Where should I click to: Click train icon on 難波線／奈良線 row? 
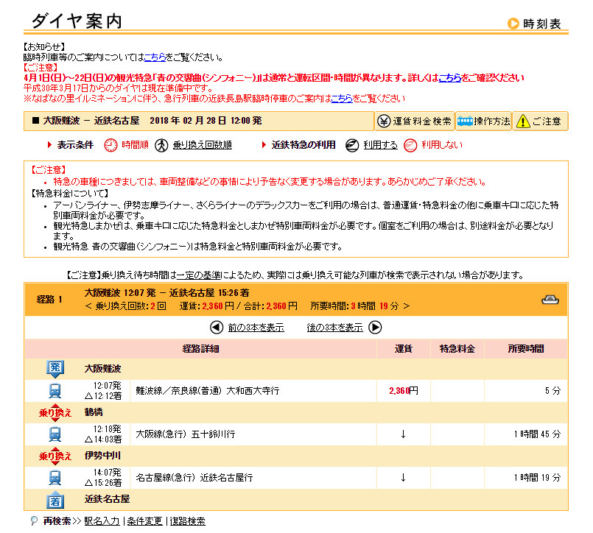point(55,391)
